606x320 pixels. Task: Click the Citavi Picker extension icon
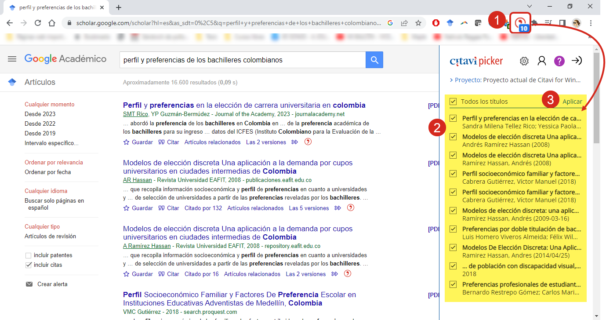click(x=520, y=22)
